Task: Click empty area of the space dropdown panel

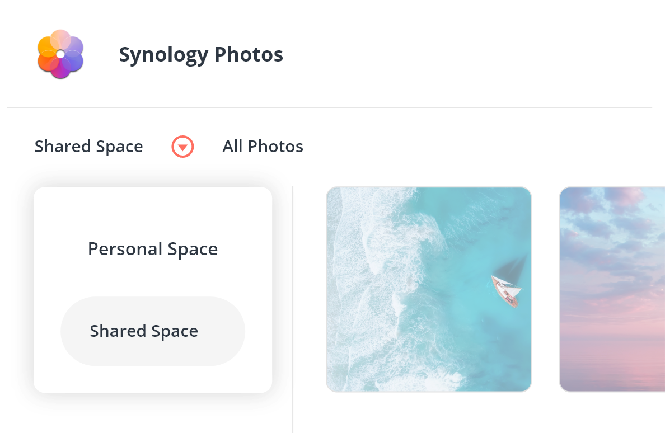Action: click(x=153, y=208)
